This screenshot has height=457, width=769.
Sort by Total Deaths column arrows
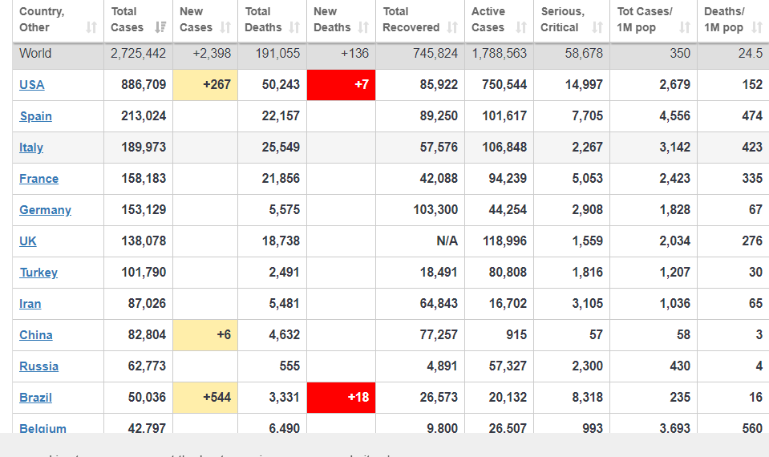(x=294, y=27)
